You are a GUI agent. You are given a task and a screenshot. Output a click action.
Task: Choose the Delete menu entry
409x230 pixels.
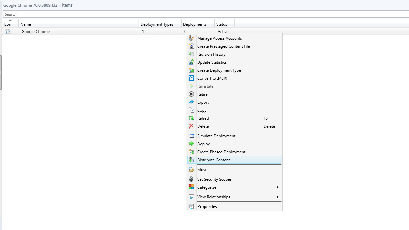click(x=234, y=126)
